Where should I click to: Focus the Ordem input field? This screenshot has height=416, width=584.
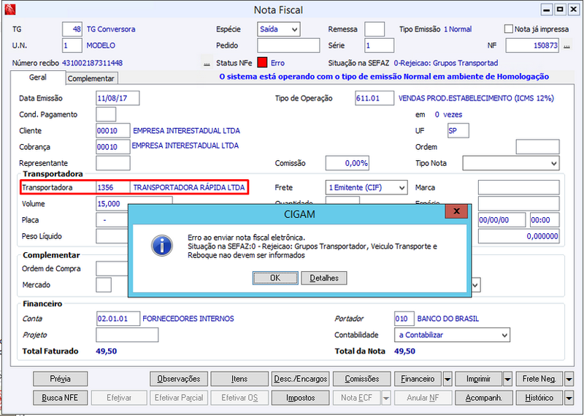(537, 147)
